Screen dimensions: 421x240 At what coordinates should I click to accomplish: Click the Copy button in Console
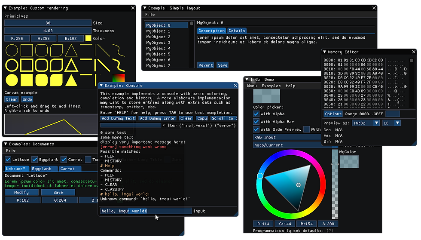(201, 118)
